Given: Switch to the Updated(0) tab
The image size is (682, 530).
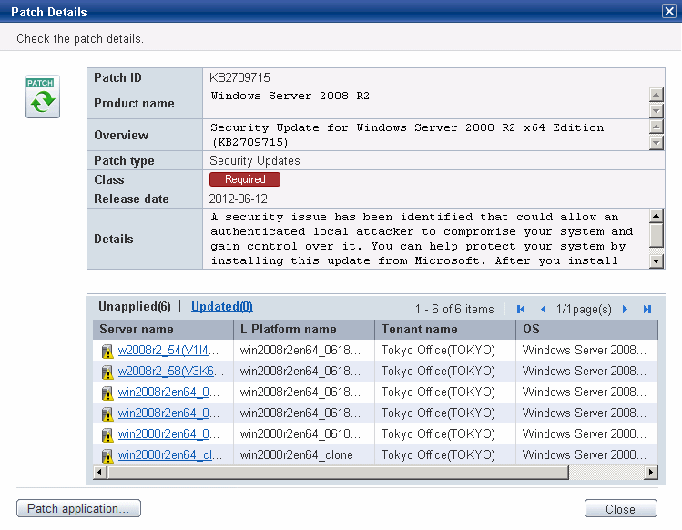Looking at the screenshot, I should click(x=222, y=306).
